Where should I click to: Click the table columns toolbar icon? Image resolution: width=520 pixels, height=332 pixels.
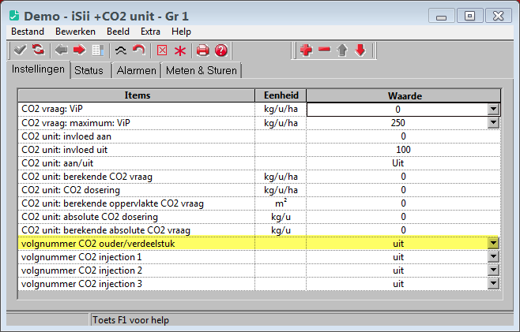[x=98, y=50]
